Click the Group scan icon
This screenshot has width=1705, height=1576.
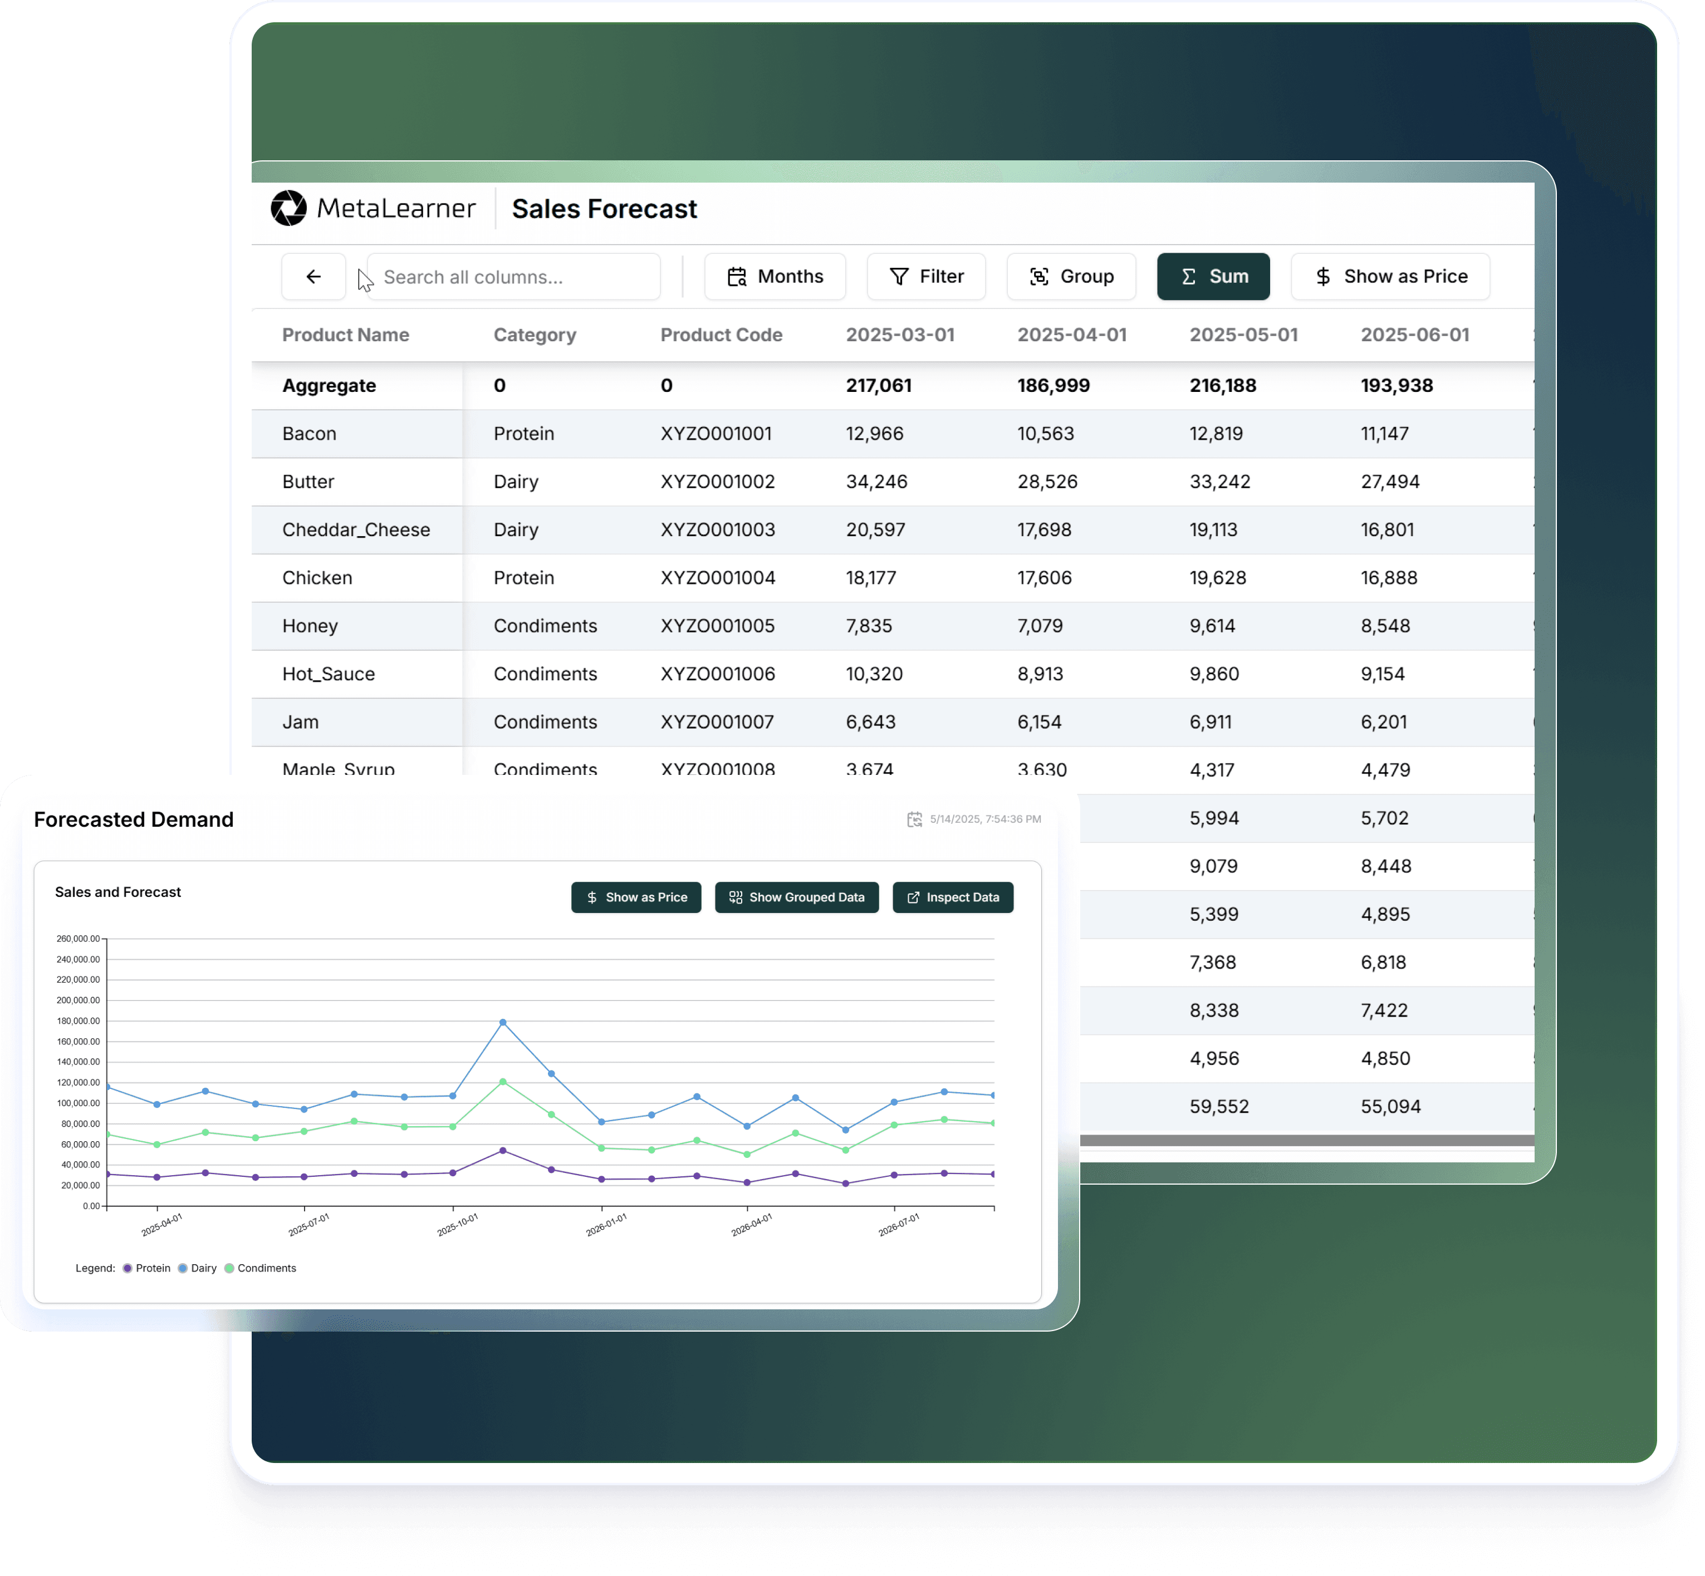(1038, 276)
